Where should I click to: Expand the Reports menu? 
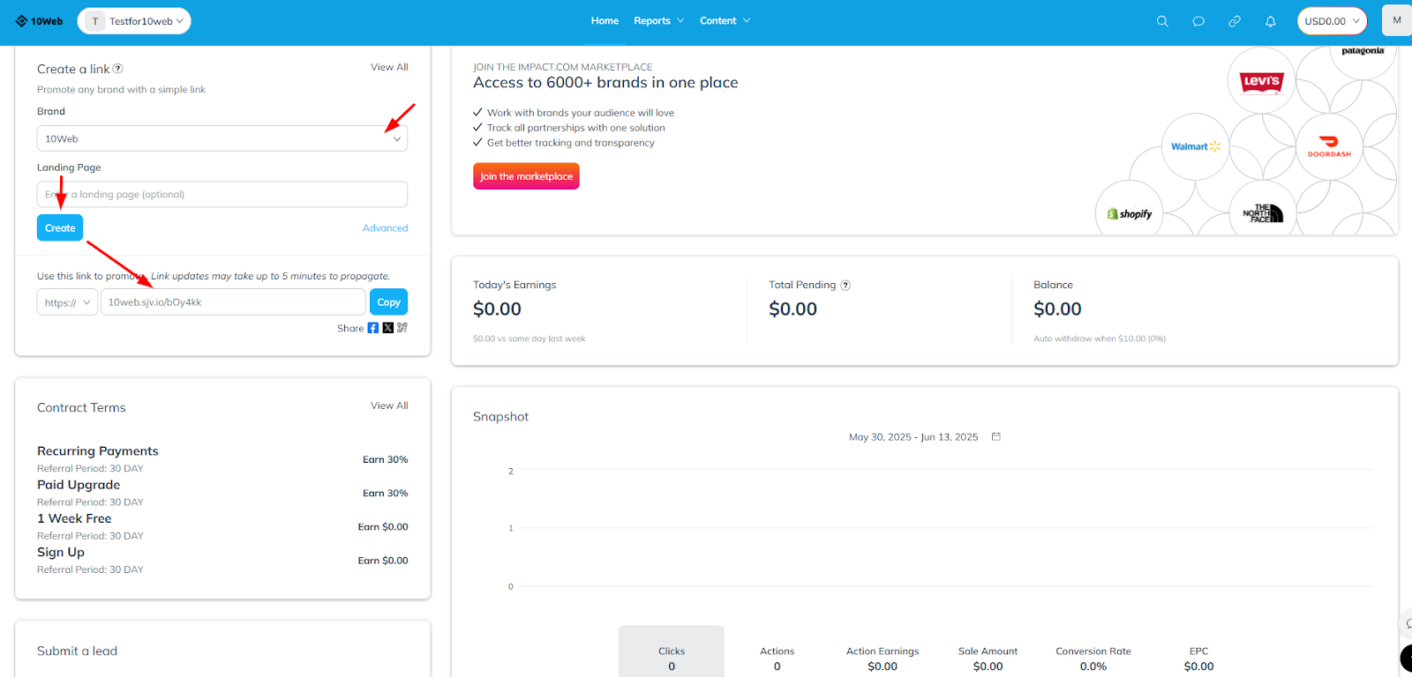click(x=658, y=21)
